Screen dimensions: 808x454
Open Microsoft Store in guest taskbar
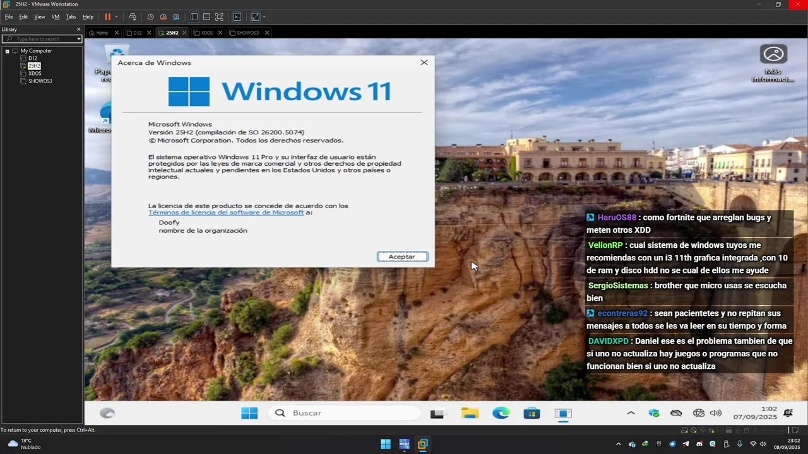[x=532, y=413]
